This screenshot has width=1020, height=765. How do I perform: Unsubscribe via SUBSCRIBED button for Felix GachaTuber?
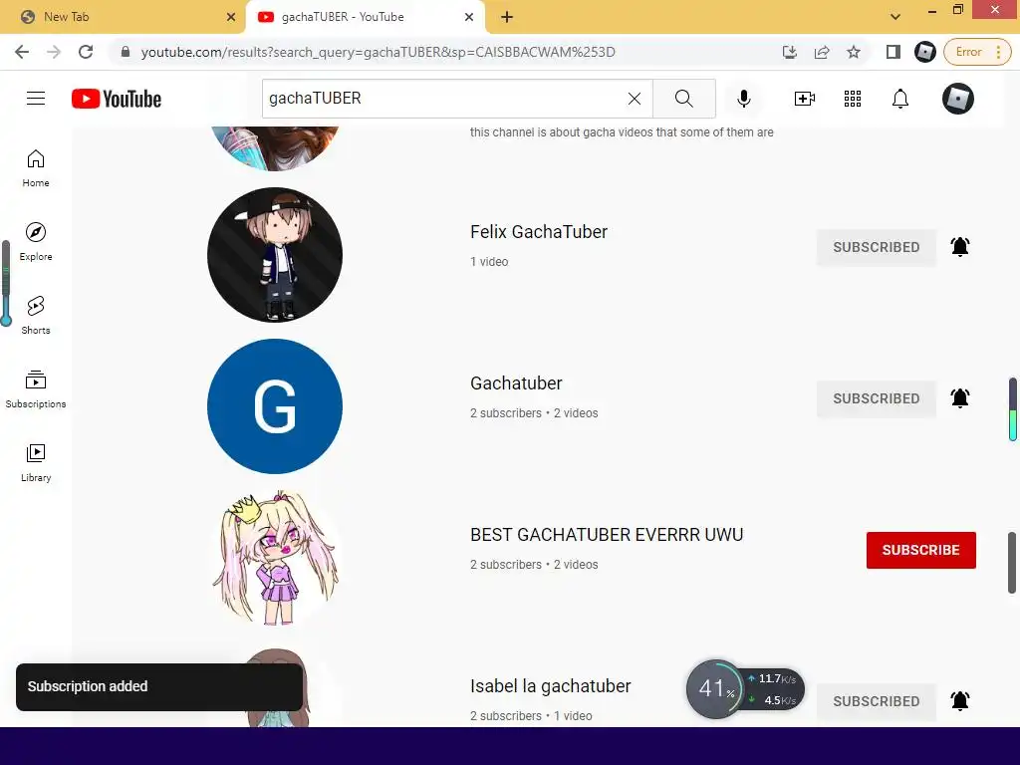point(877,247)
